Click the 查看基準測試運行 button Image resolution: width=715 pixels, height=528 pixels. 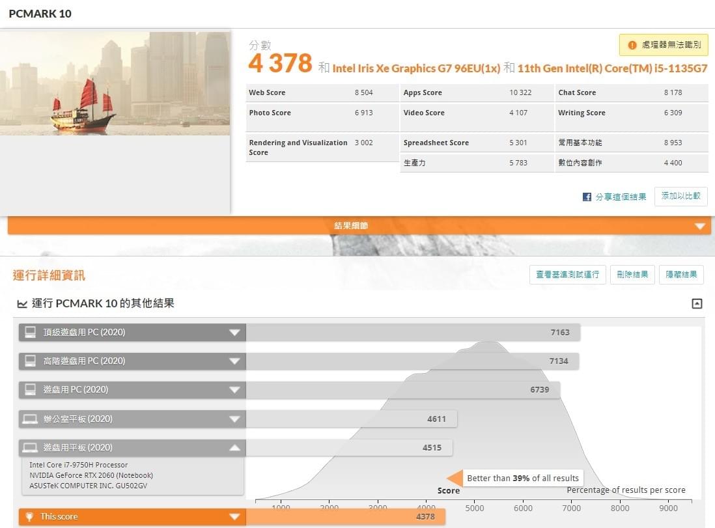tap(567, 275)
